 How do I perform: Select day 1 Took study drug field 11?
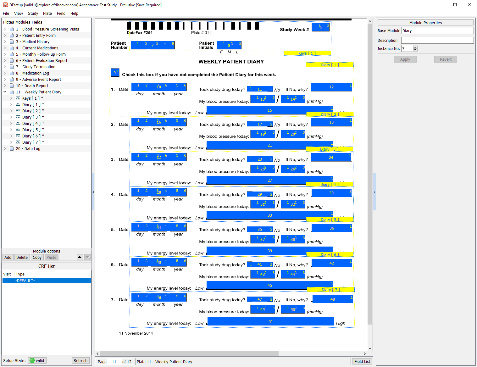point(260,89)
